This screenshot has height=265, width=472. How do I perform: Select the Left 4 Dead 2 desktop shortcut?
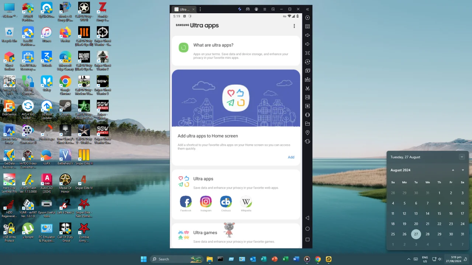pyautogui.click(x=65, y=206)
